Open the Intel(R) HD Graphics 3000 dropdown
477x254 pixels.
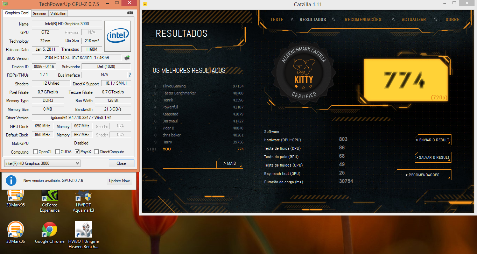(42, 163)
